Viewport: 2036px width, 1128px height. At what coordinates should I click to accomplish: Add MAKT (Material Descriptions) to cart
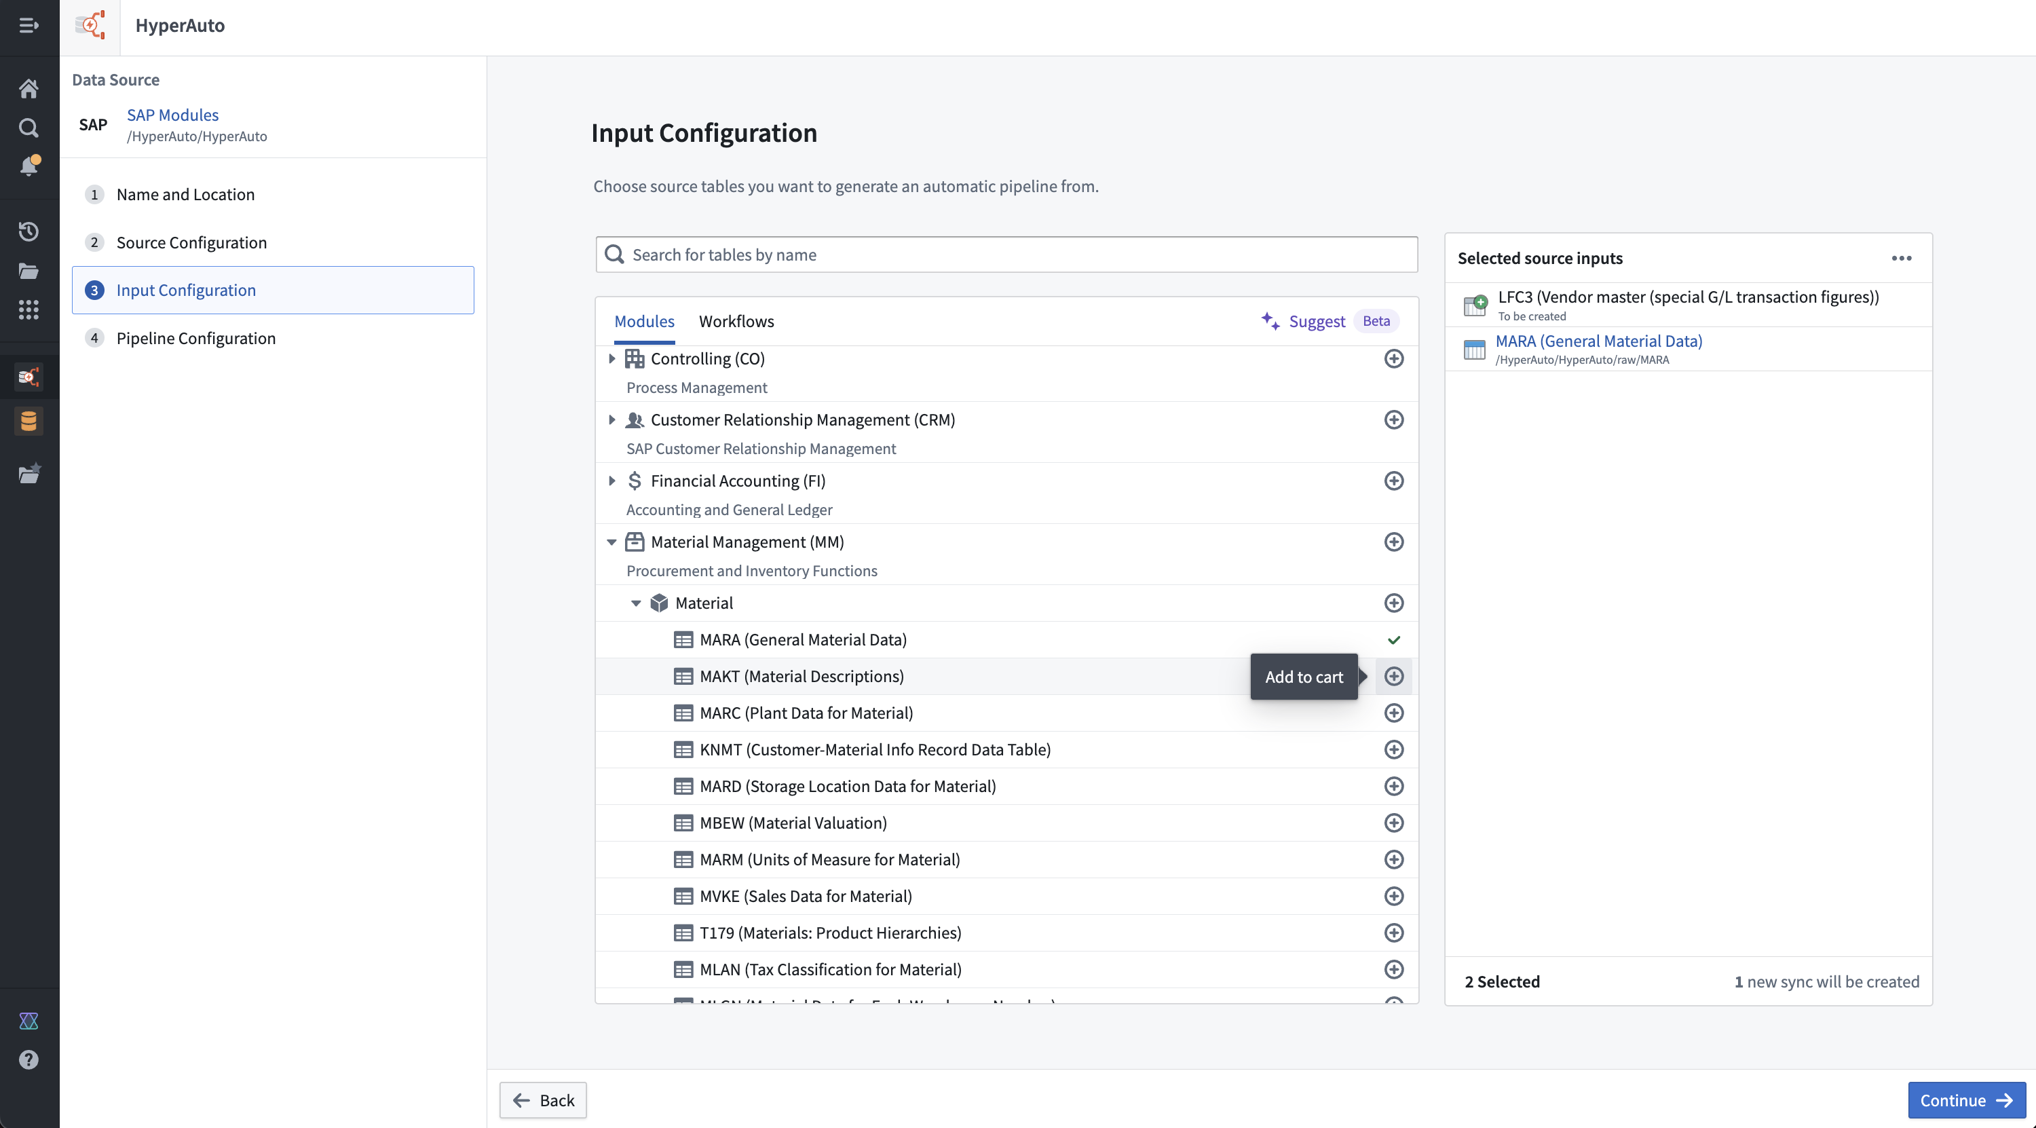coord(1393,676)
